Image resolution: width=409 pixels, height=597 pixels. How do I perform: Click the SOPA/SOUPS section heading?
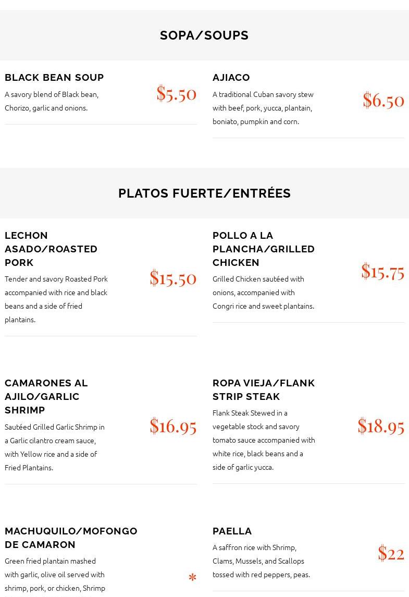click(204, 35)
